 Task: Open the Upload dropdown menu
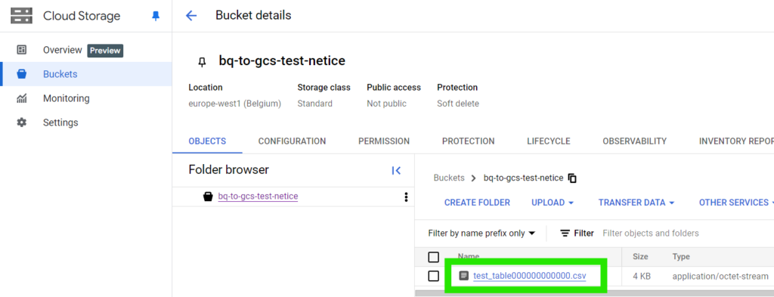[553, 203]
